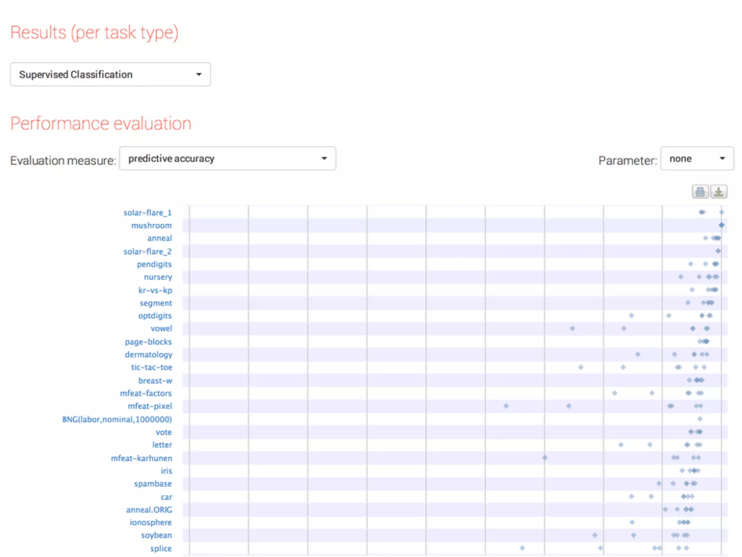
Task: Click the single data point in BNG row
Action: coord(700,419)
